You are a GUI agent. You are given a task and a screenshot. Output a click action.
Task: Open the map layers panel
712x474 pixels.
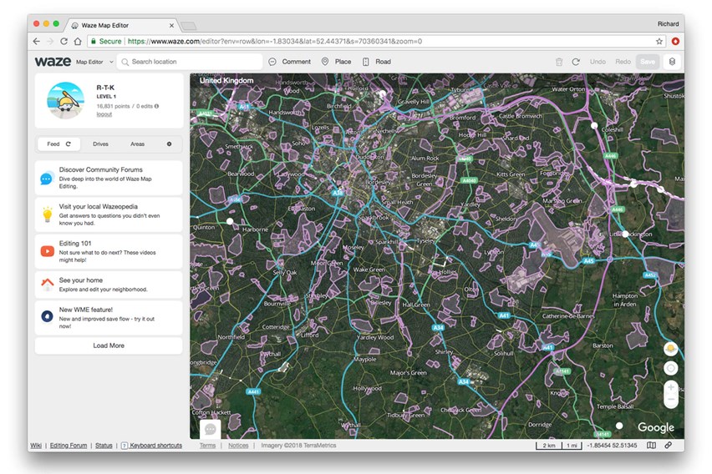670,62
